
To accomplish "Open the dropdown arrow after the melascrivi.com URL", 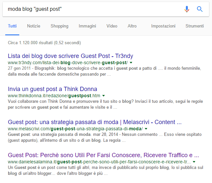I will click(146, 129).
